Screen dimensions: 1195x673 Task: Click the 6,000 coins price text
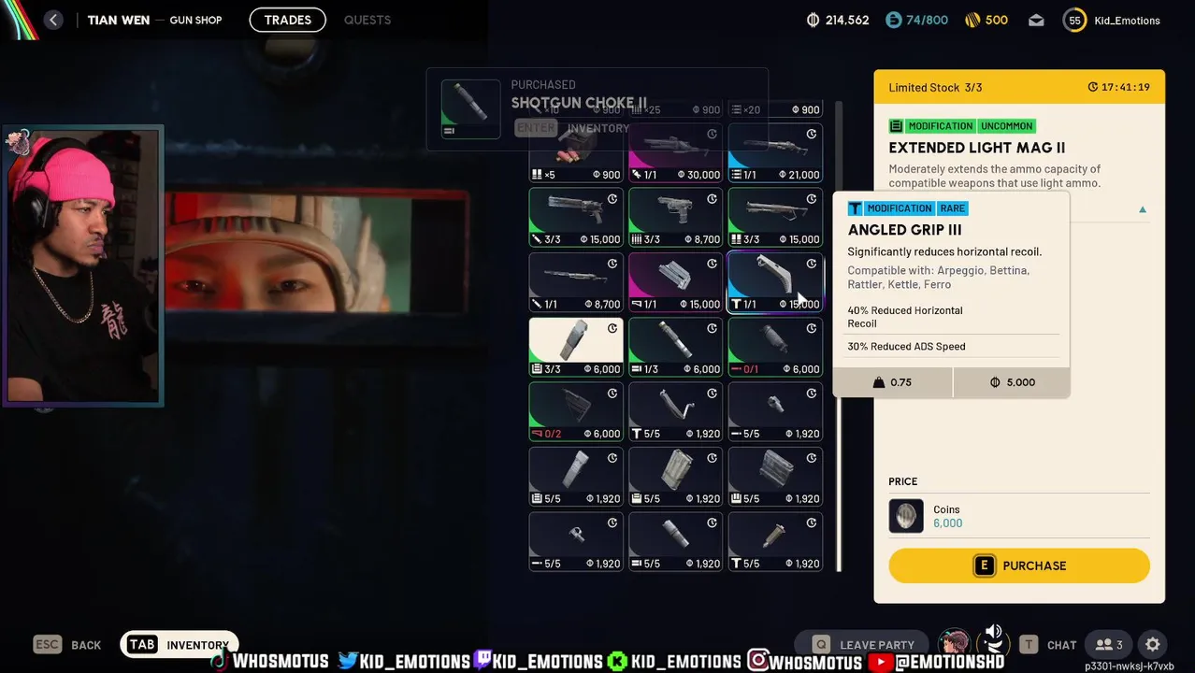click(947, 523)
